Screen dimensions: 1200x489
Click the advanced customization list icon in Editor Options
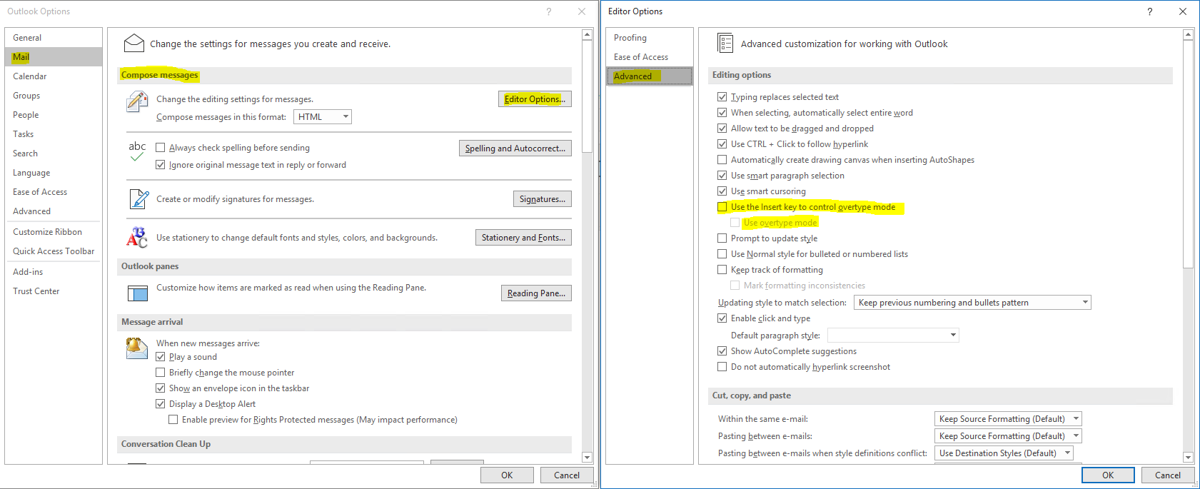coord(725,44)
